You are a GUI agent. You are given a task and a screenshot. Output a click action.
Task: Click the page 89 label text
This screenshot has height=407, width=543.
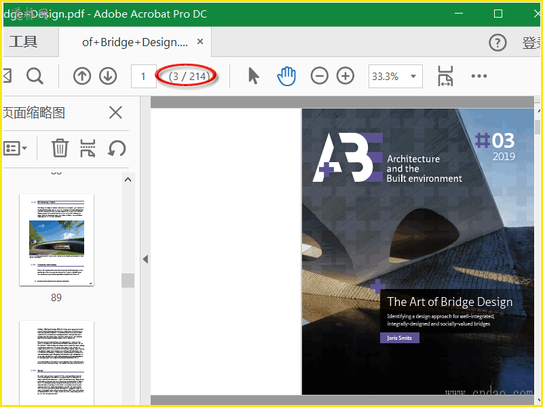click(x=56, y=298)
